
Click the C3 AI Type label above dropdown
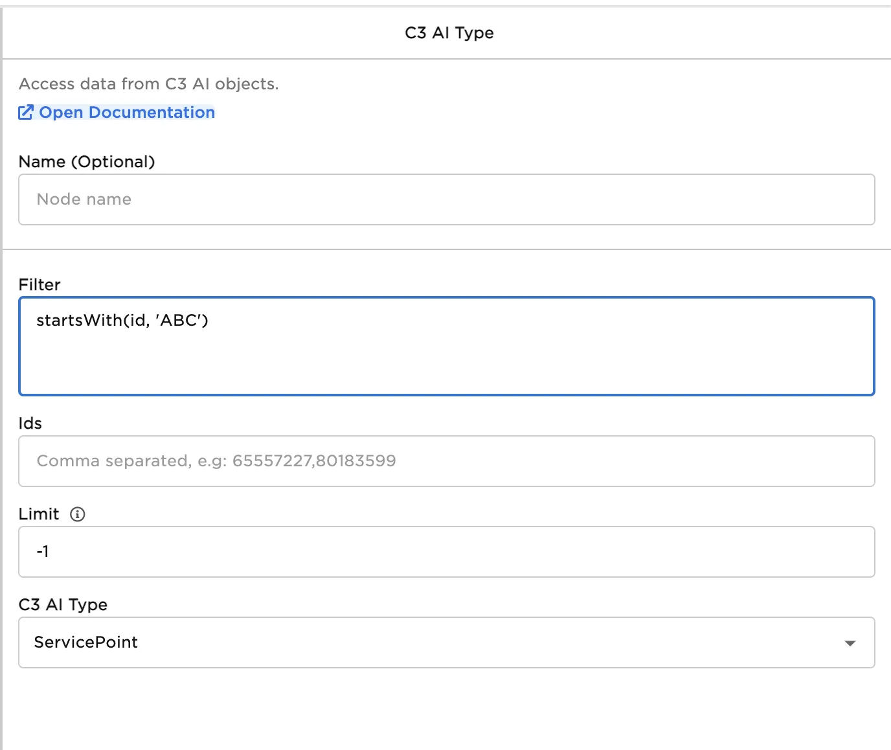[x=63, y=605]
